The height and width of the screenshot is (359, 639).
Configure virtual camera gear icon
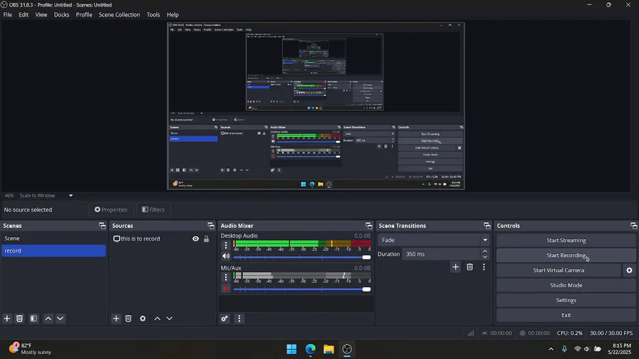tap(629, 270)
